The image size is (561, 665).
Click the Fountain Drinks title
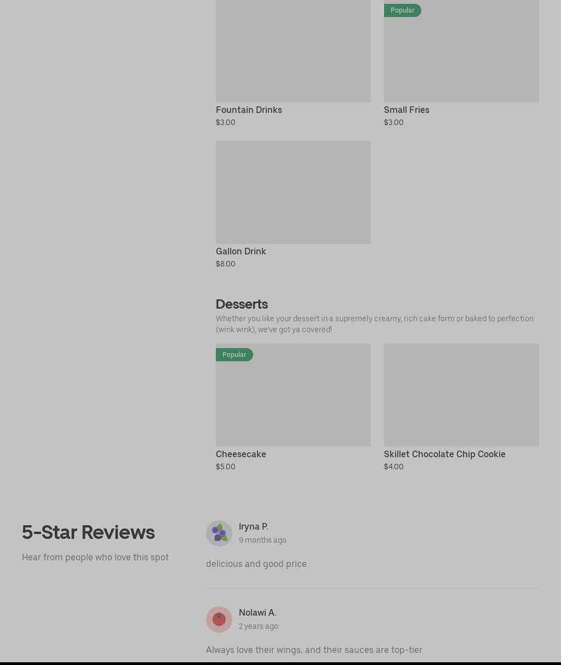click(x=249, y=110)
